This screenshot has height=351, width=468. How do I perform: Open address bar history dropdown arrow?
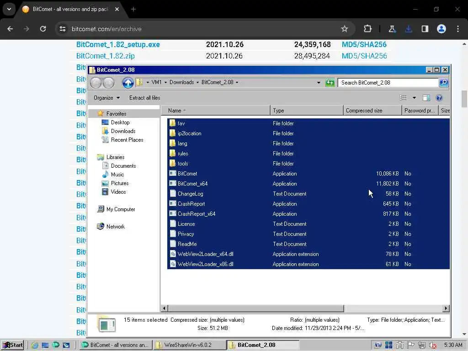tap(319, 83)
